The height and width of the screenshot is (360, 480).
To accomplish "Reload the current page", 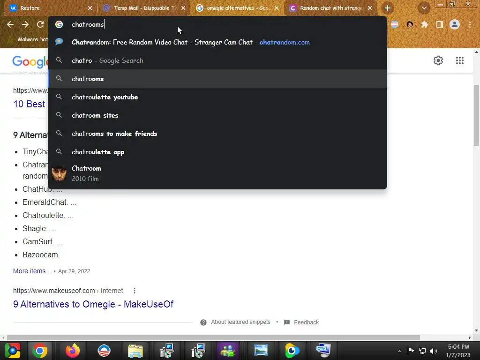I will point(40,24).
